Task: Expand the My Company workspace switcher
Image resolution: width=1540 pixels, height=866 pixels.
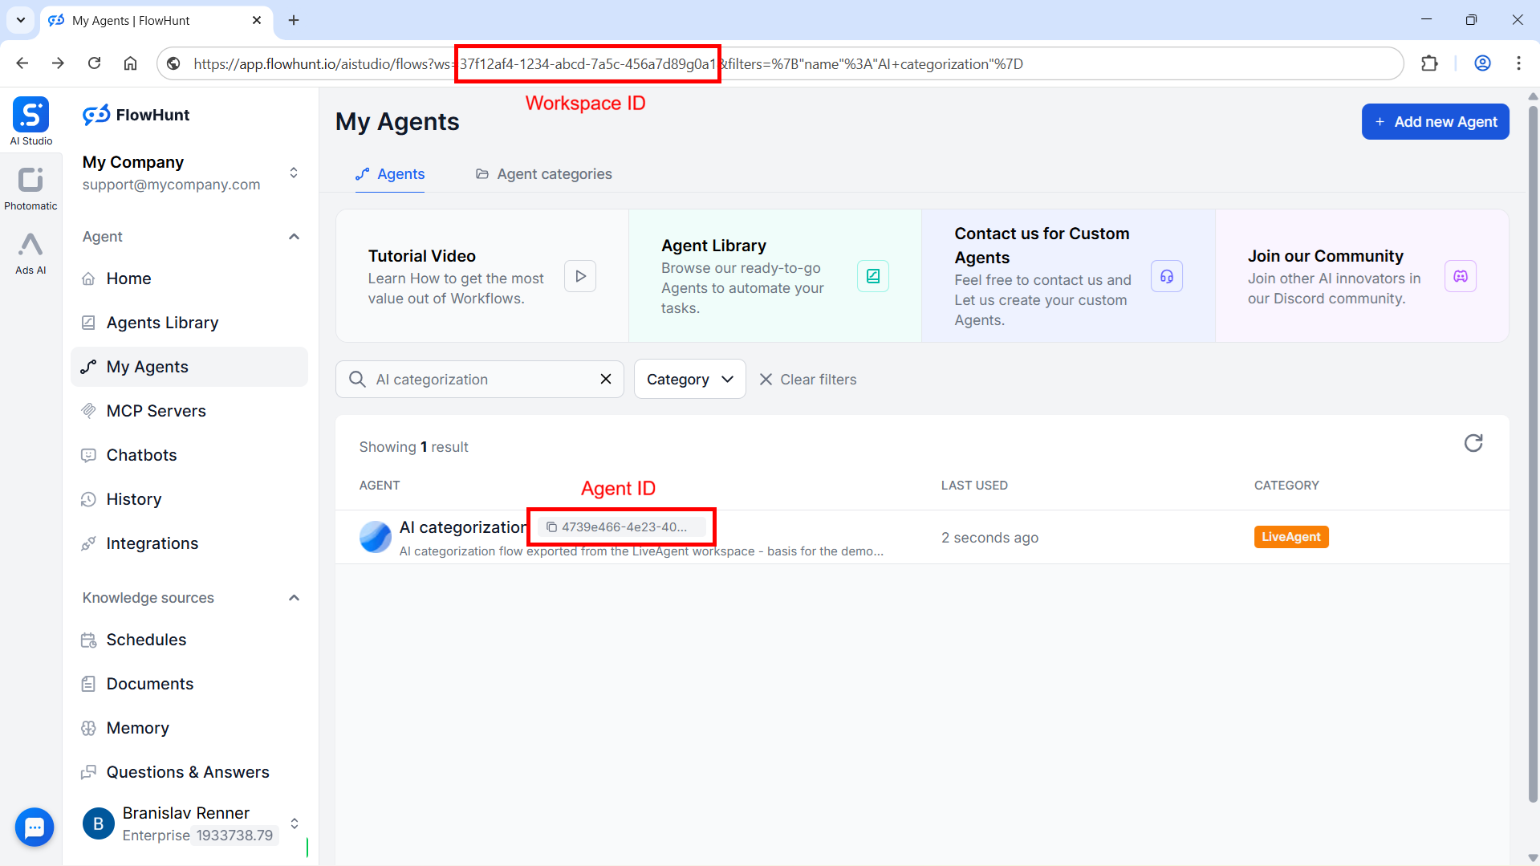Action: (x=294, y=173)
